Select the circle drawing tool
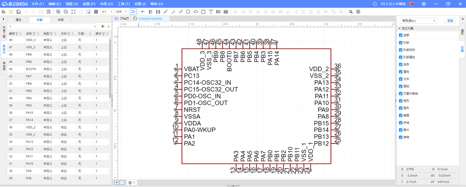466x187 pixels. pos(188,12)
